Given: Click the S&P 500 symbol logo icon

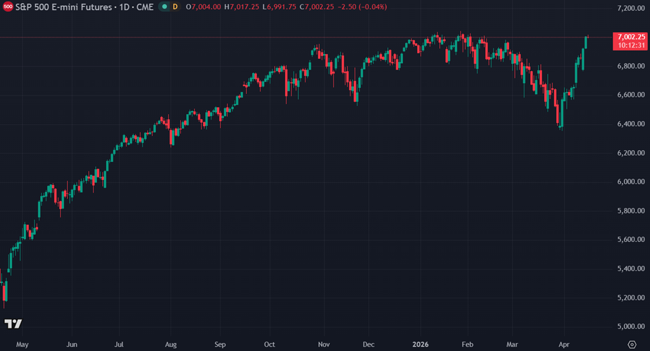Looking at the screenshot, I should click(8, 7).
